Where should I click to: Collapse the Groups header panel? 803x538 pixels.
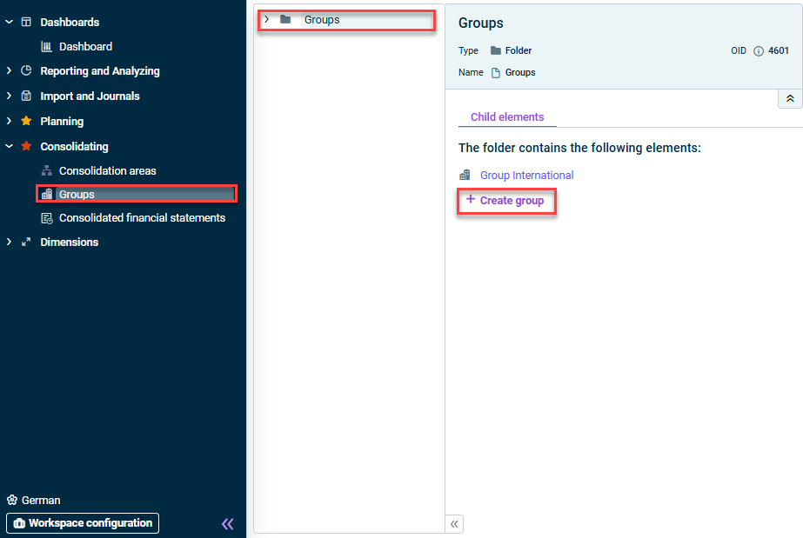point(790,98)
